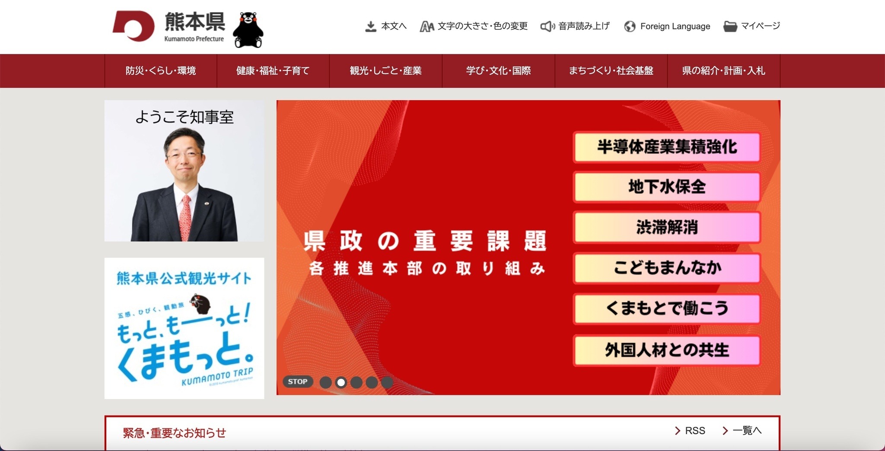Open the 県の紹介・計画・入札 section
Image resolution: width=885 pixels, height=451 pixels.
(723, 70)
